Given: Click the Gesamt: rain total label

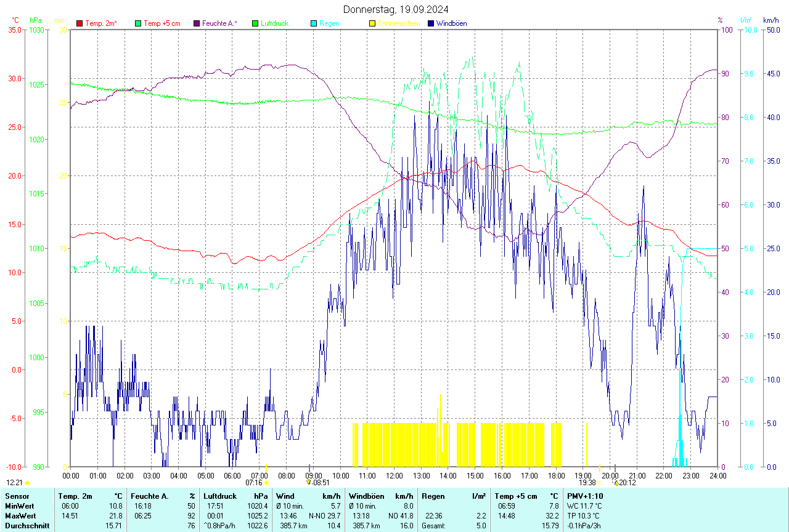Looking at the screenshot, I should (433, 526).
